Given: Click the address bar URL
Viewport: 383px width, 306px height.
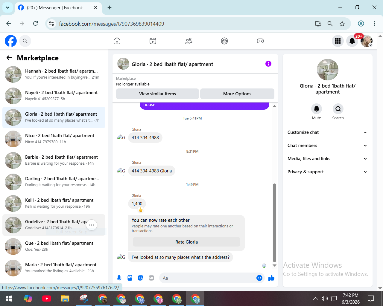Looking at the screenshot, I should point(111,24).
